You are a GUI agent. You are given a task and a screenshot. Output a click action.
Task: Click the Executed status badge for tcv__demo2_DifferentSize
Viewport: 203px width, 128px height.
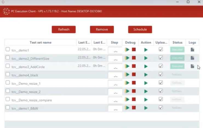[x=177, y=58]
